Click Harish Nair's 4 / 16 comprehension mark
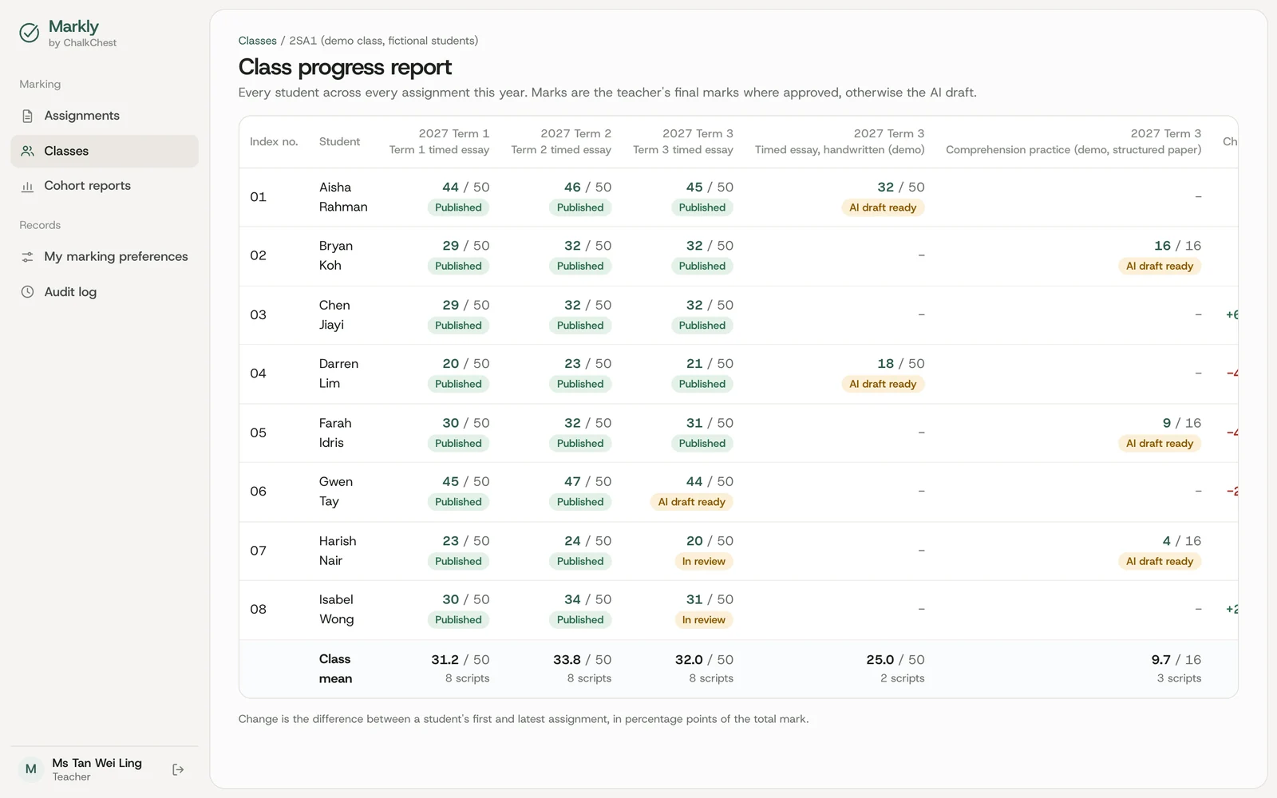The image size is (1277, 798). pos(1181,541)
